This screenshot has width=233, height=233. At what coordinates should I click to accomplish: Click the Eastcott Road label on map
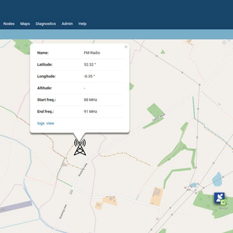158,117
